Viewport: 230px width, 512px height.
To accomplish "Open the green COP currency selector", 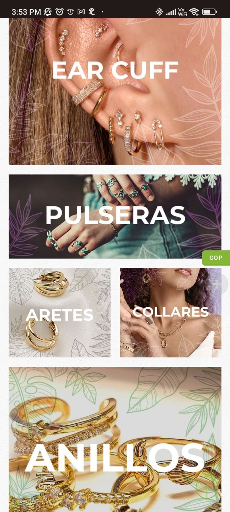I will click(x=216, y=258).
